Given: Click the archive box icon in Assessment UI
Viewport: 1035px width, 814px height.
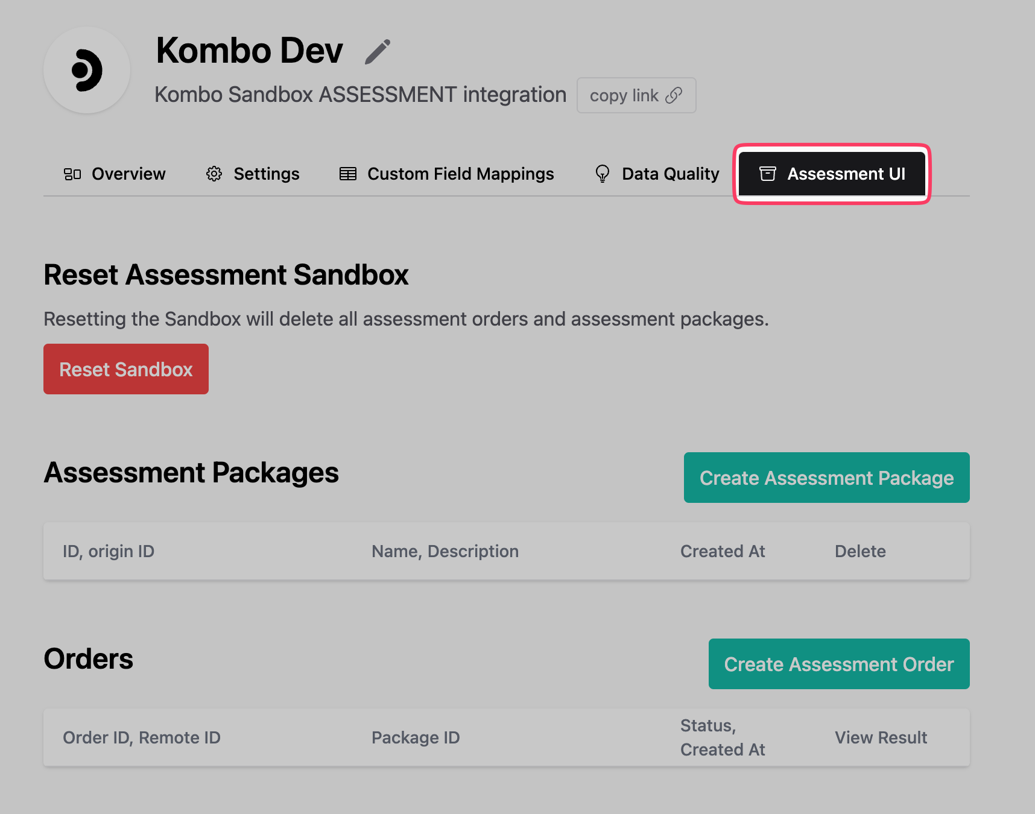Looking at the screenshot, I should click(768, 174).
